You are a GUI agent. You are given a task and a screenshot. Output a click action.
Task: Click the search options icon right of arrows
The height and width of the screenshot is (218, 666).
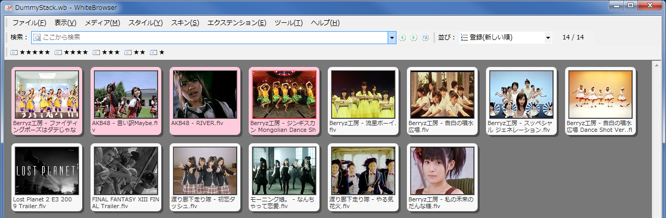click(425, 38)
